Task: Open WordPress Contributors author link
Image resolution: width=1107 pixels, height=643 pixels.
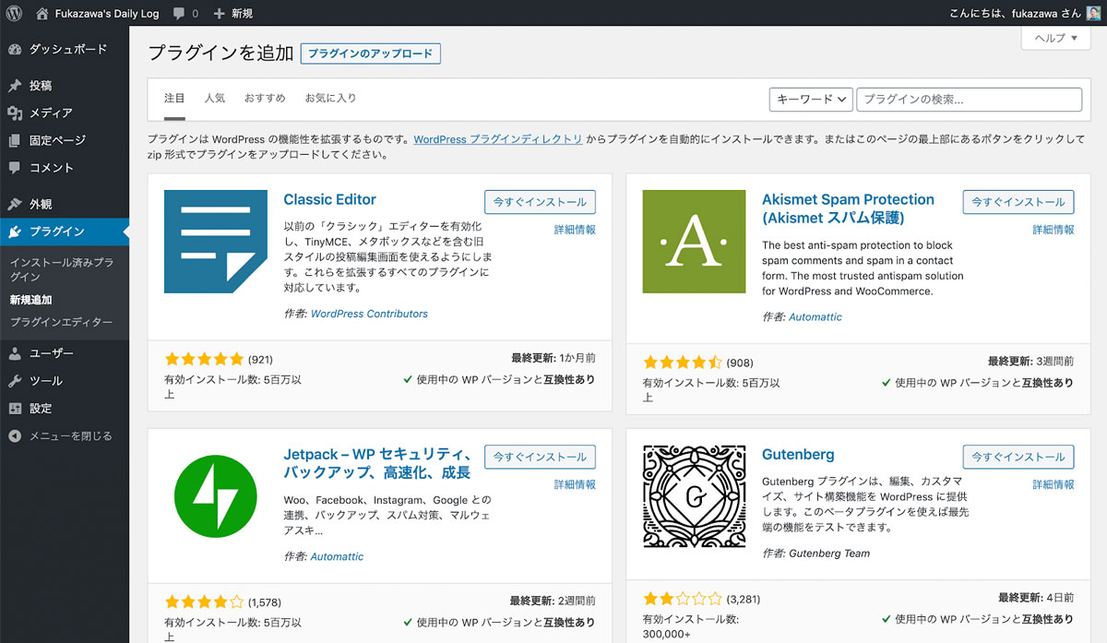Action: tap(369, 314)
